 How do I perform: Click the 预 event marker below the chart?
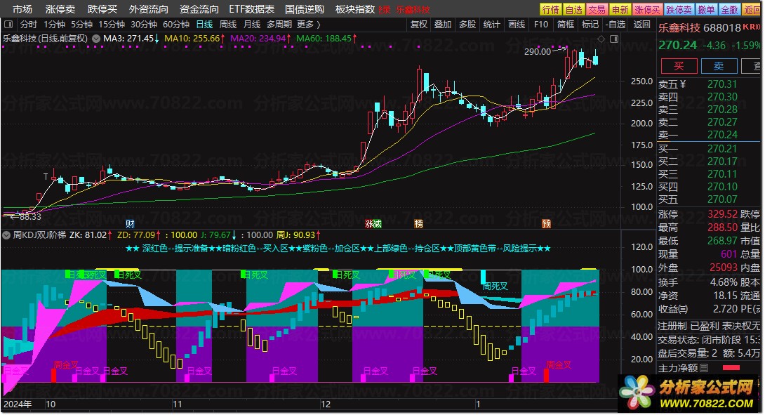(x=547, y=224)
